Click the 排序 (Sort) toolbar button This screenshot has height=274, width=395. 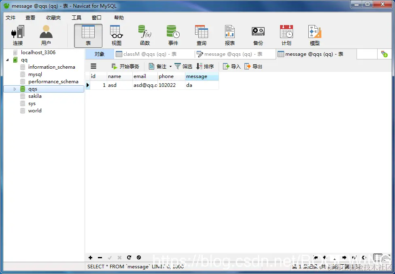point(205,66)
